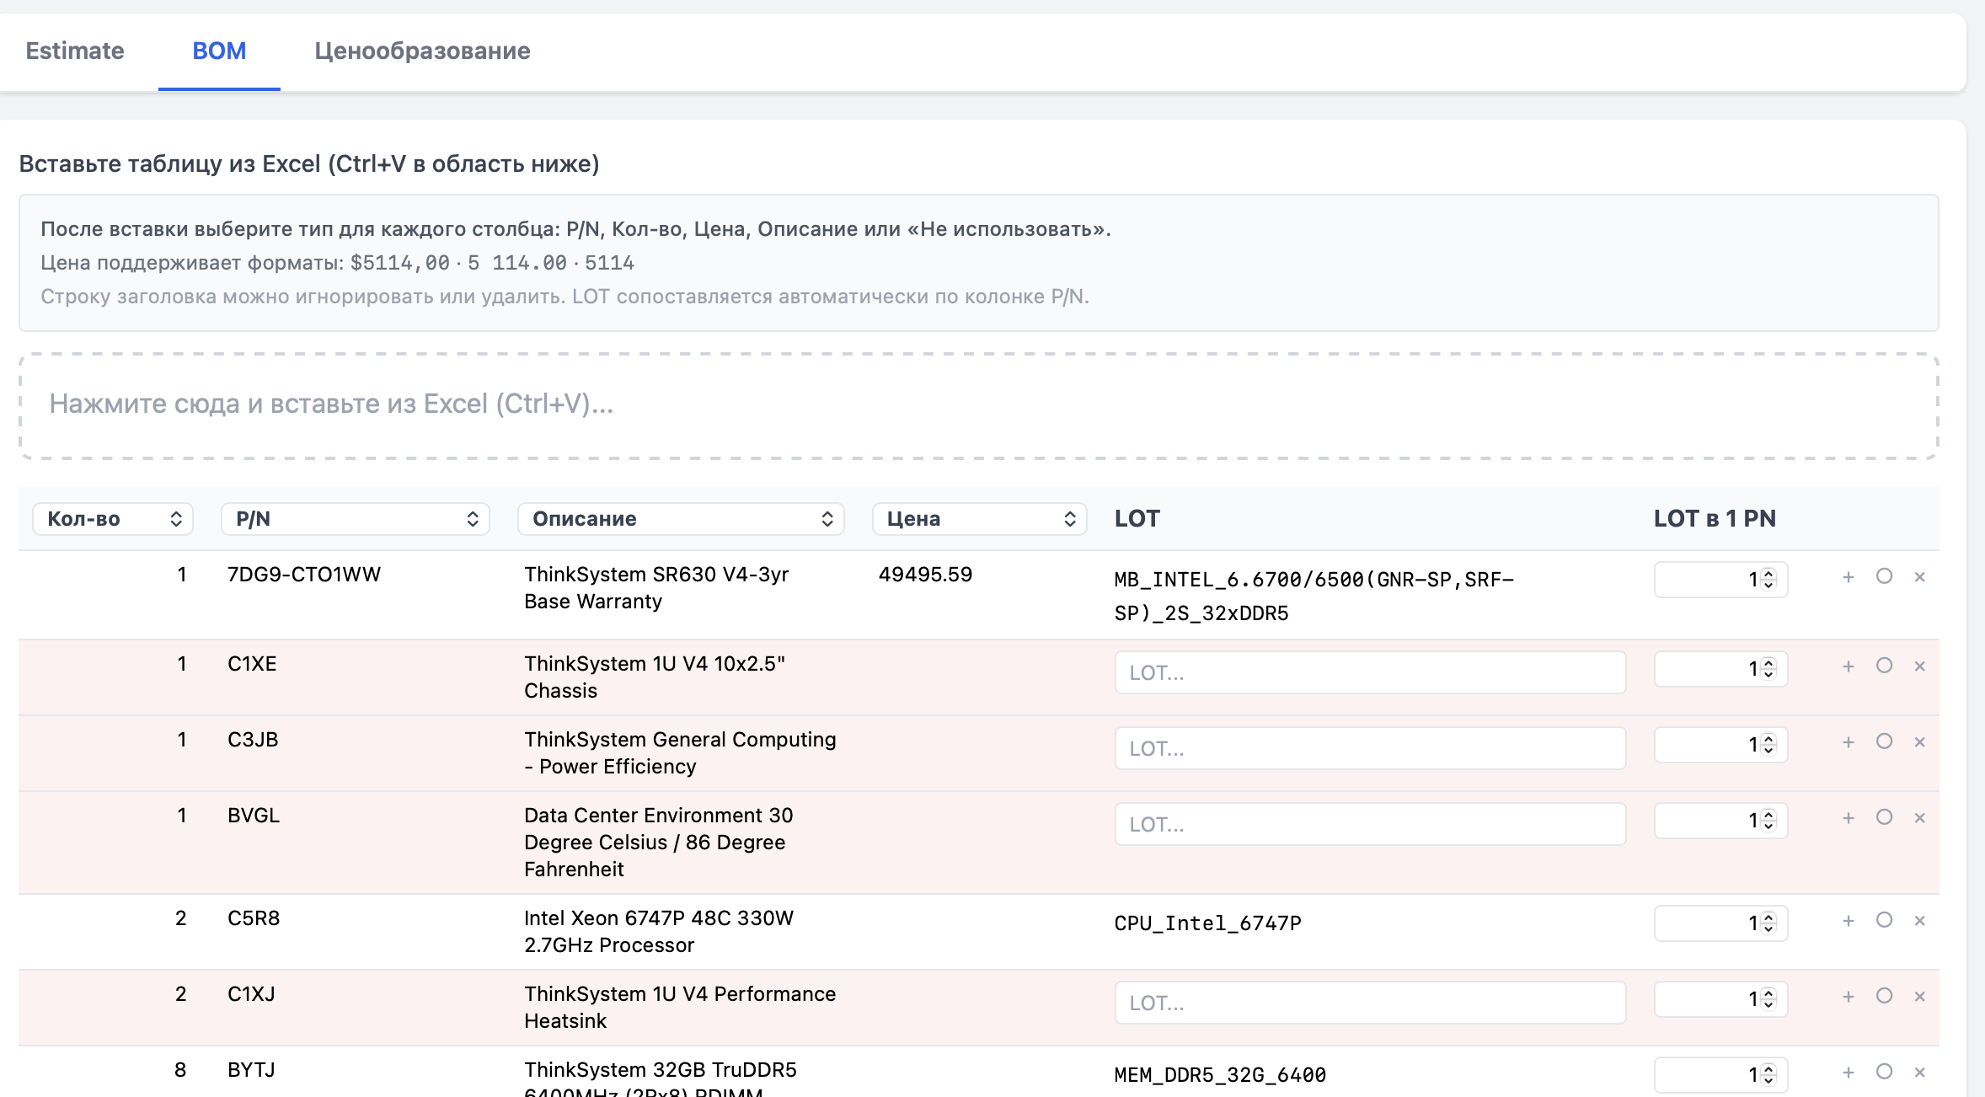Click the Excel paste area
This screenshot has width=1985, height=1097.
[978, 405]
